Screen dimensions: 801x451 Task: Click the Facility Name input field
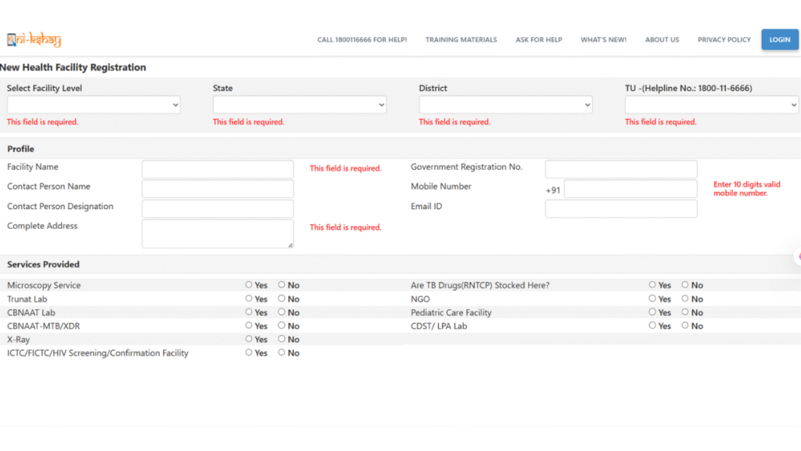pos(217,169)
